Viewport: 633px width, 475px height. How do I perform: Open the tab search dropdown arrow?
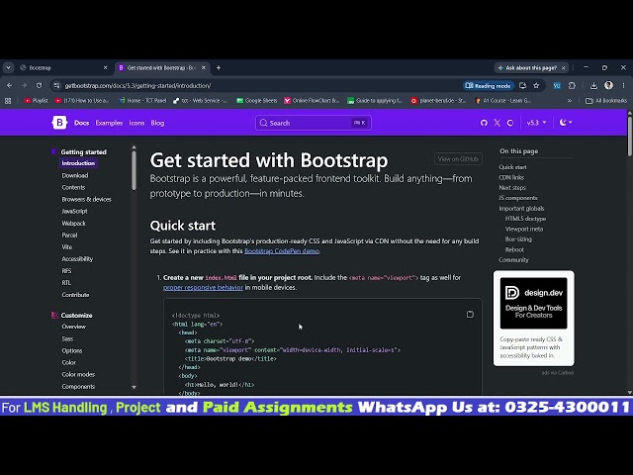(8, 68)
